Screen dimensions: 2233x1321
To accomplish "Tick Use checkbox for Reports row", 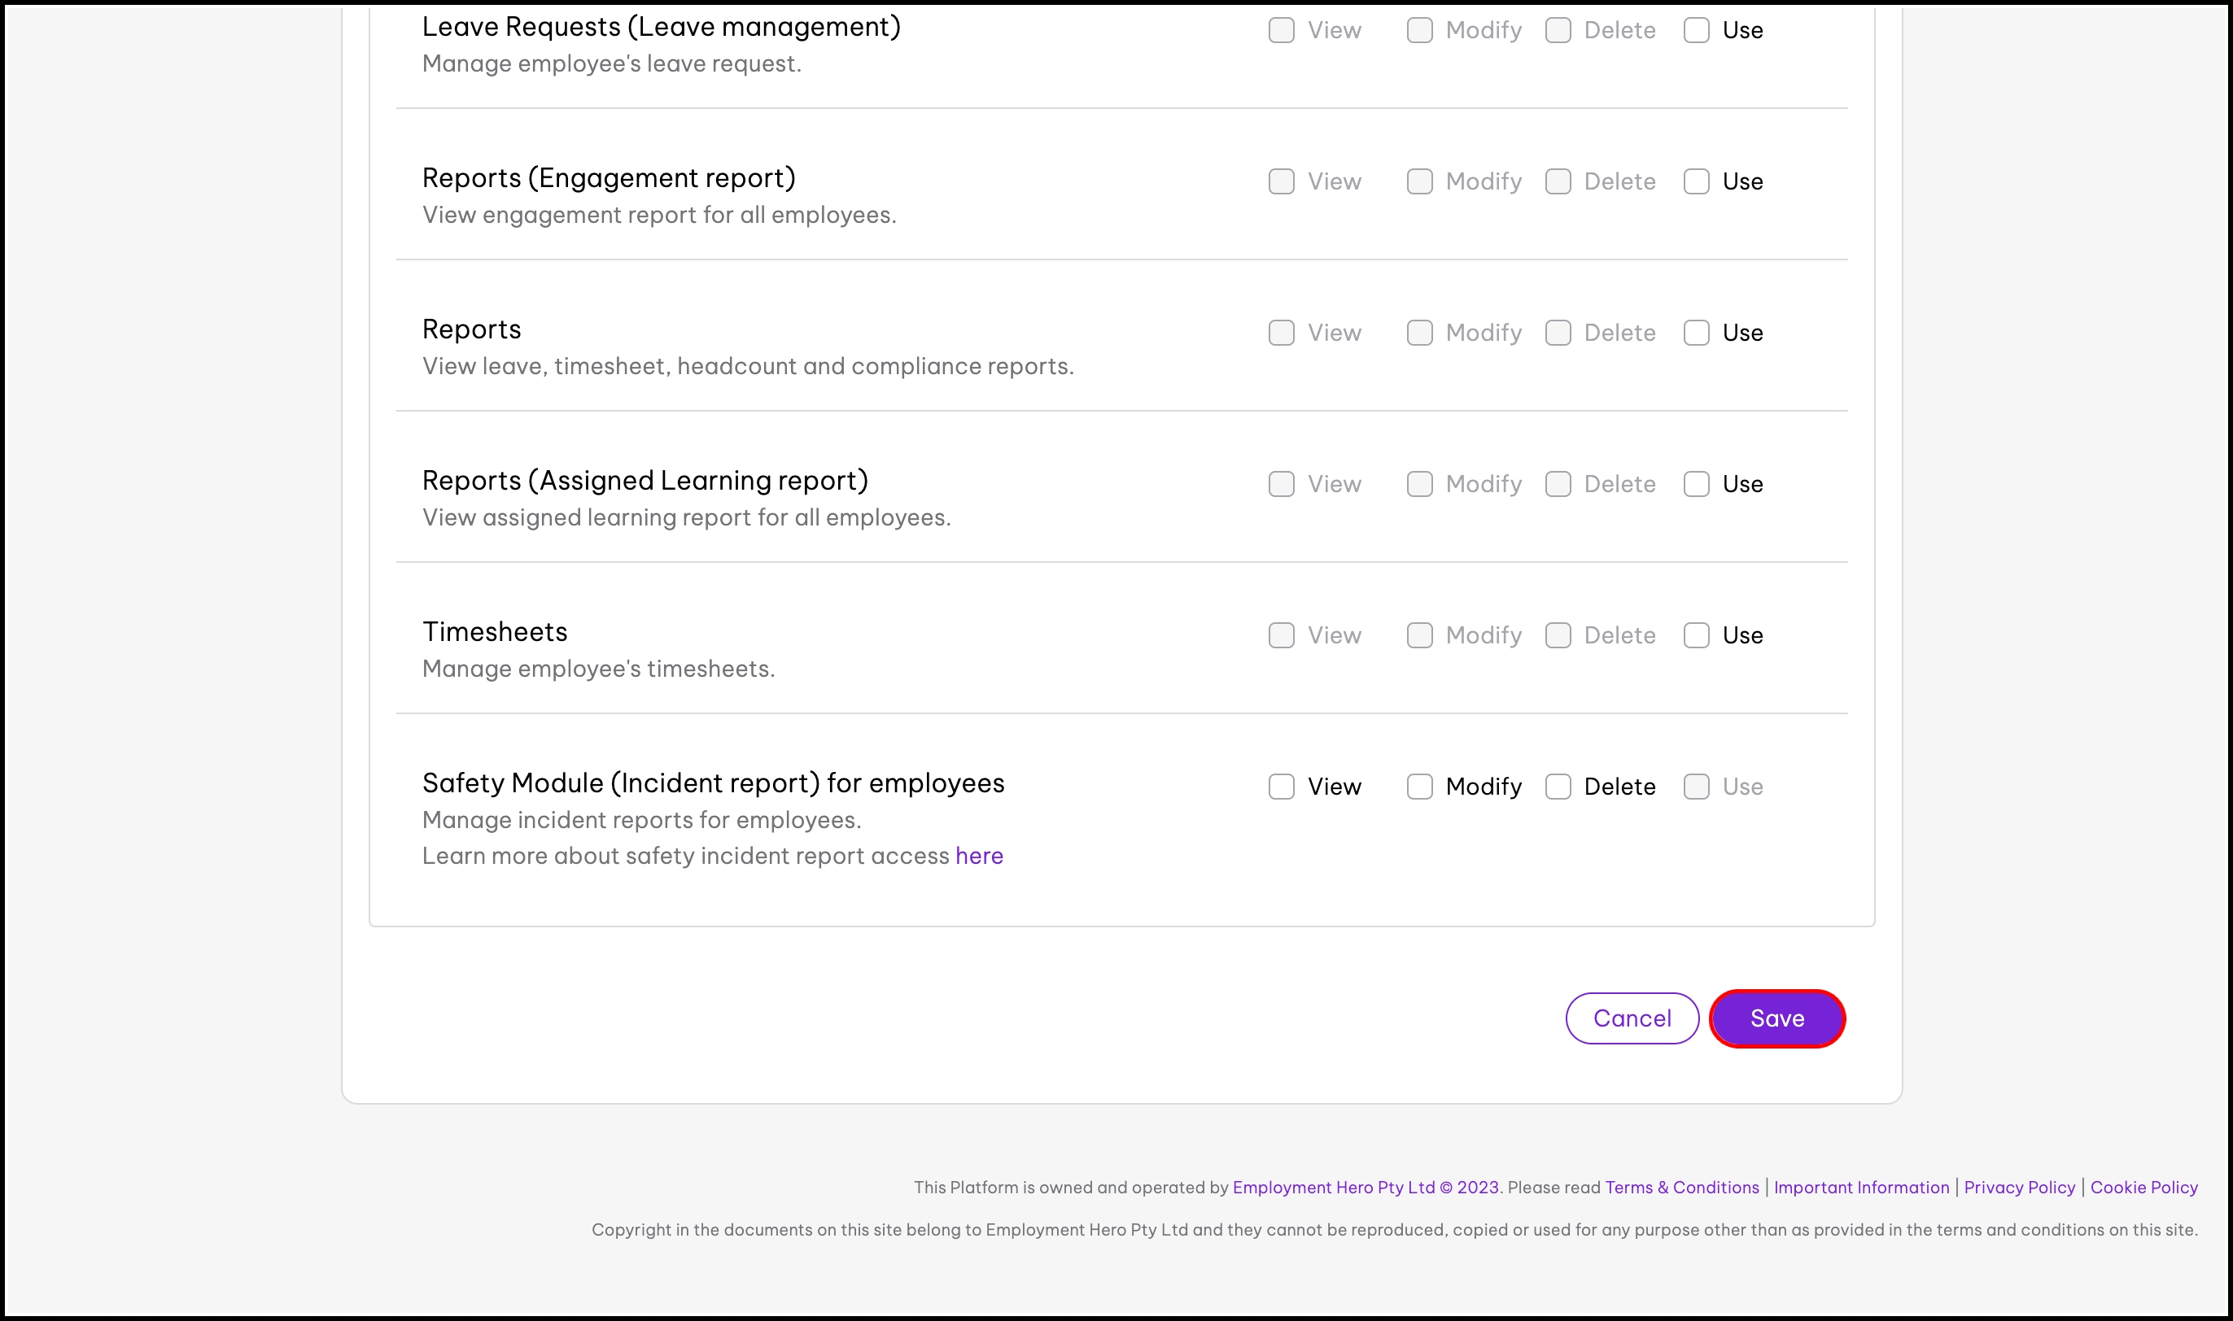I will click(1696, 333).
